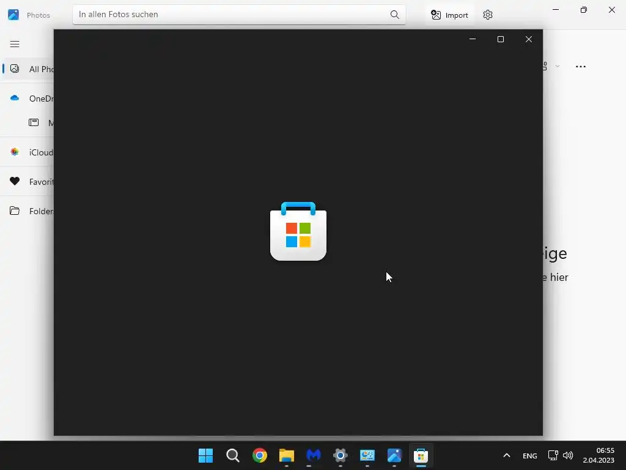The height and width of the screenshot is (470, 626).
Task: Click Microsoft Store taskbar icon
Action: click(421, 455)
